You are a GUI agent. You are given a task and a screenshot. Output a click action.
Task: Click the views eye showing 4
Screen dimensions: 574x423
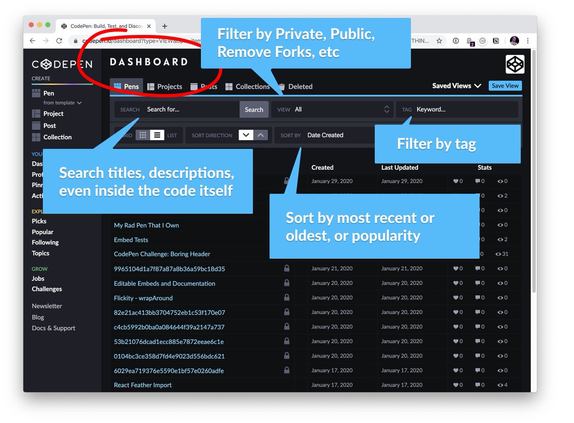(x=502, y=385)
